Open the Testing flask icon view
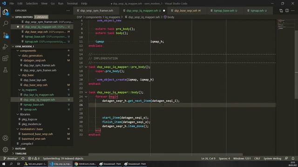Screen dimensions: 298x167 click(x=5, y=70)
